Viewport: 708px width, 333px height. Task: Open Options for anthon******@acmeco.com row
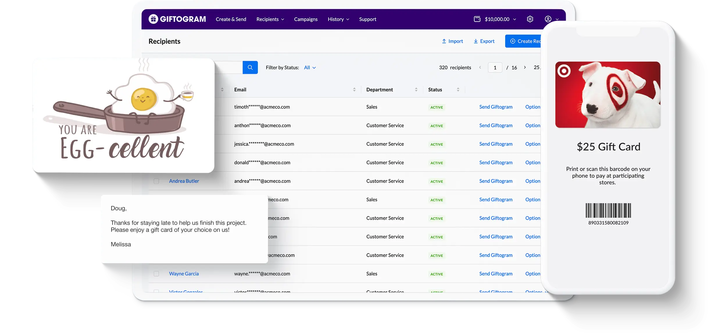coord(533,125)
